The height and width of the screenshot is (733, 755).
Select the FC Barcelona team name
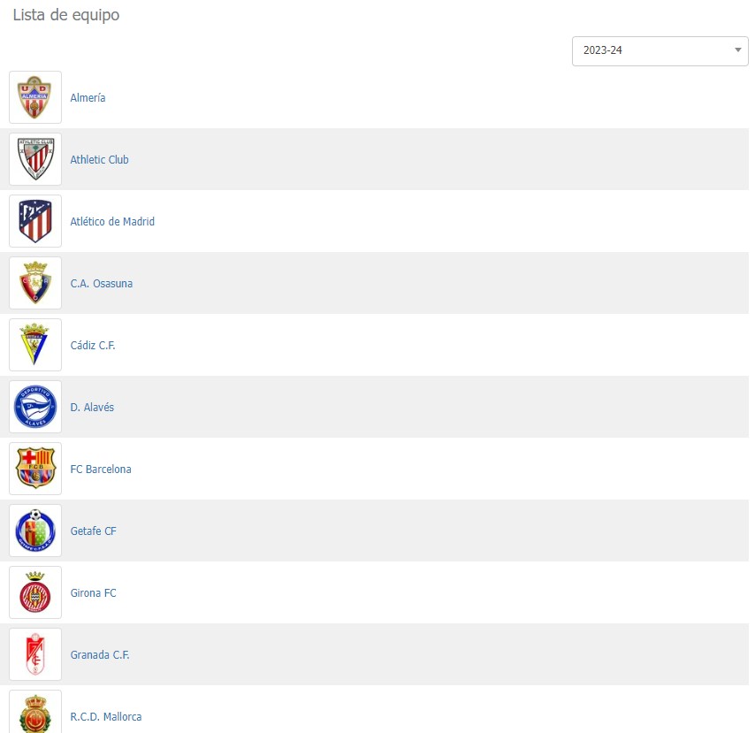[x=101, y=470]
